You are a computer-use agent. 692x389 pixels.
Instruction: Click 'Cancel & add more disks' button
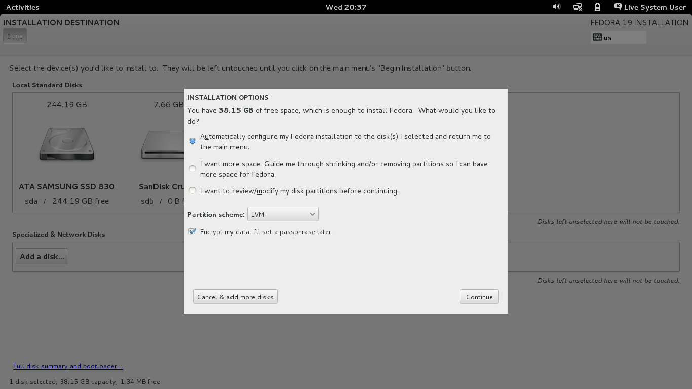(235, 297)
